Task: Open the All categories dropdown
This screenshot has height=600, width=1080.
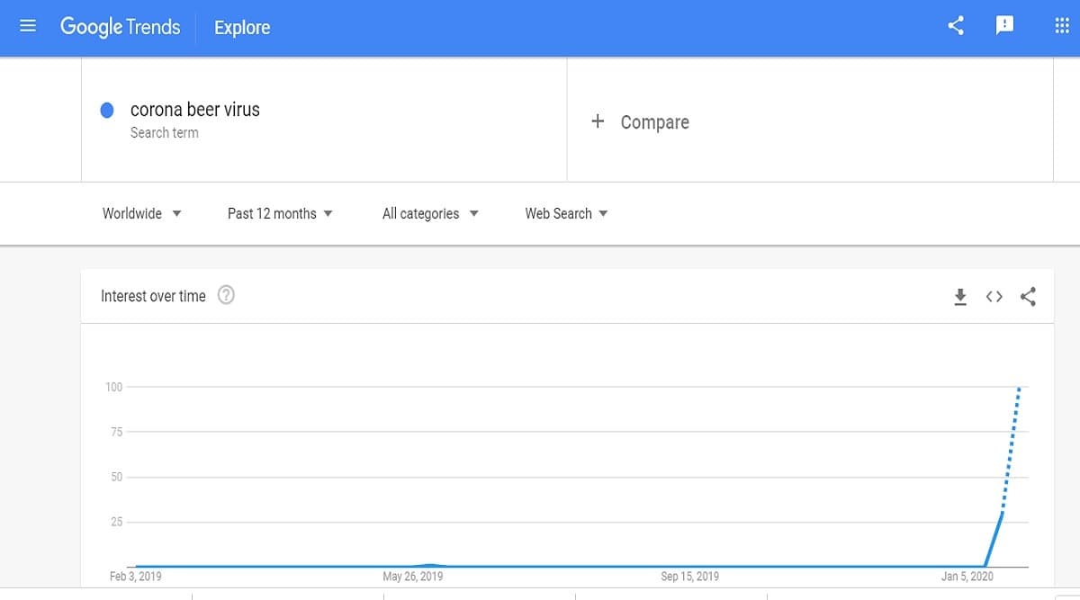Action: 430,213
